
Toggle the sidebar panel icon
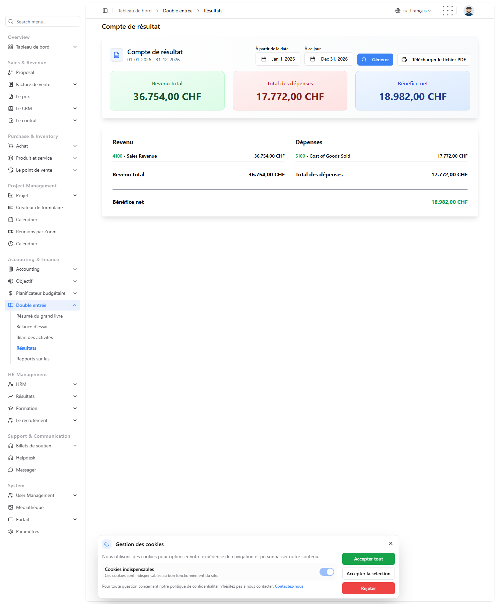(x=105, y=11)
